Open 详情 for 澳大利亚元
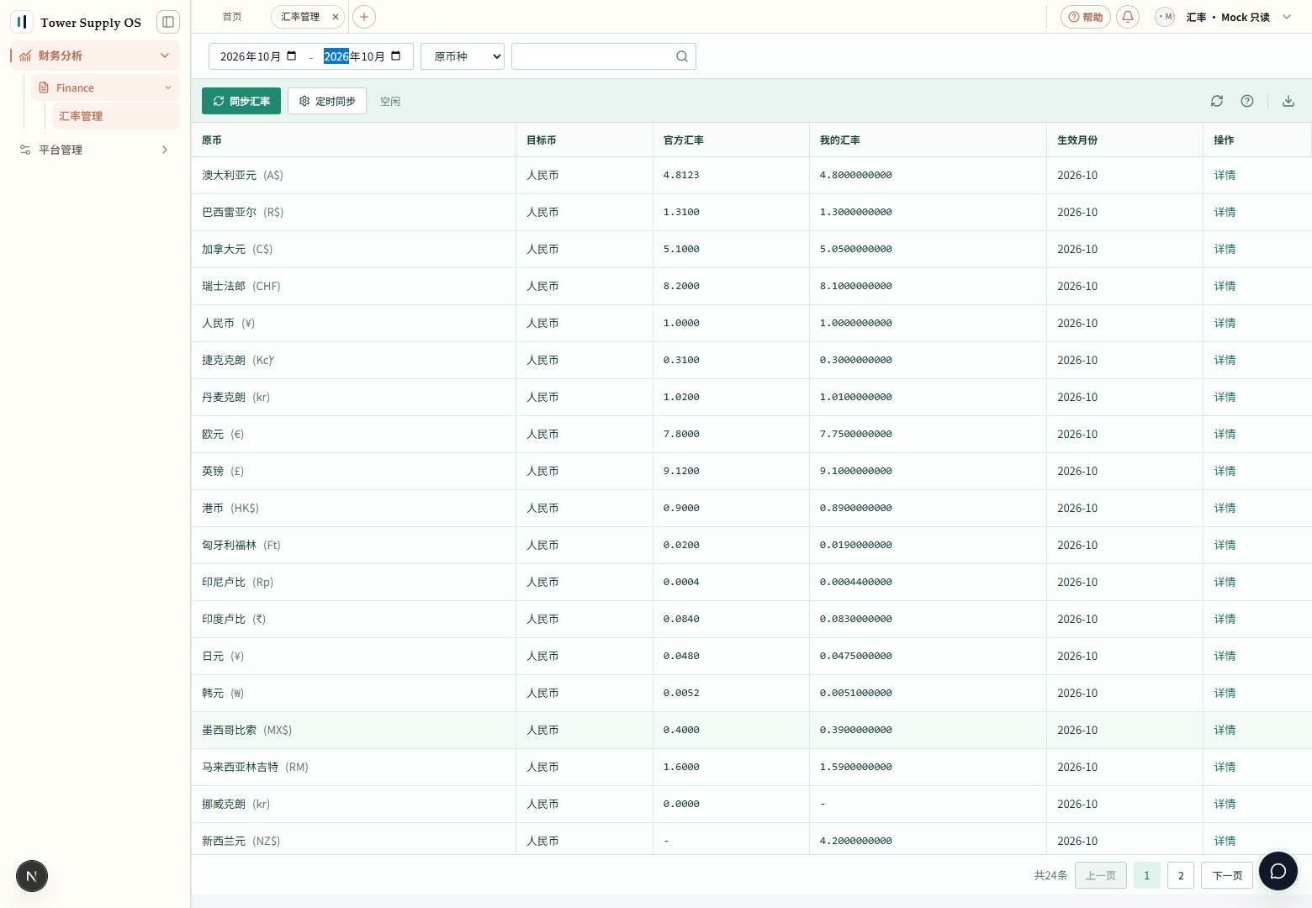The width and height of the screenshot is (1312, 908). 1225,175
